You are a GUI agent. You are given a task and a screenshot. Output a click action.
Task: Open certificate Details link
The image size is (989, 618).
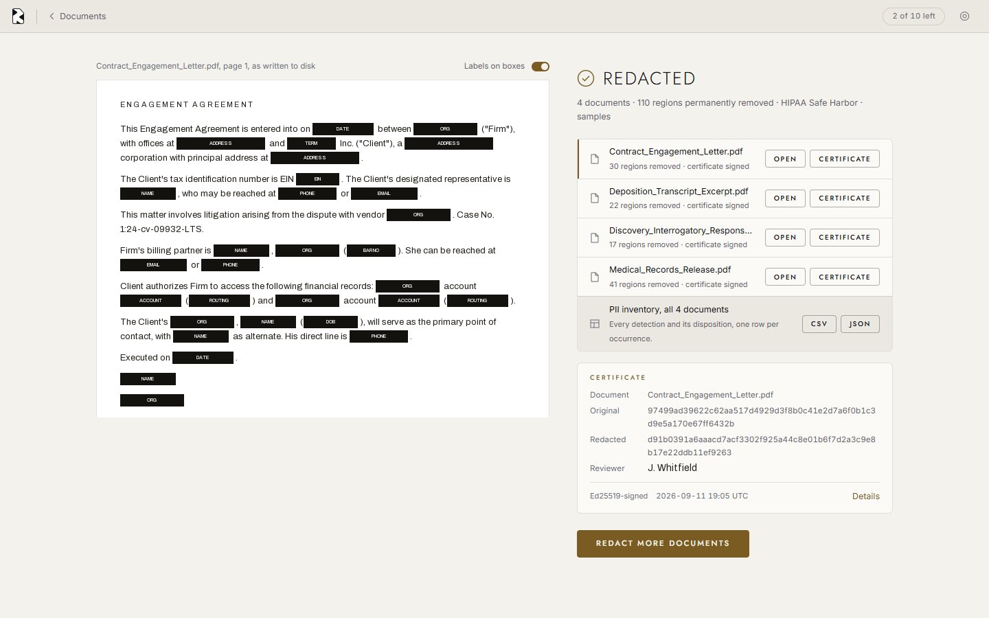[866, 496]
